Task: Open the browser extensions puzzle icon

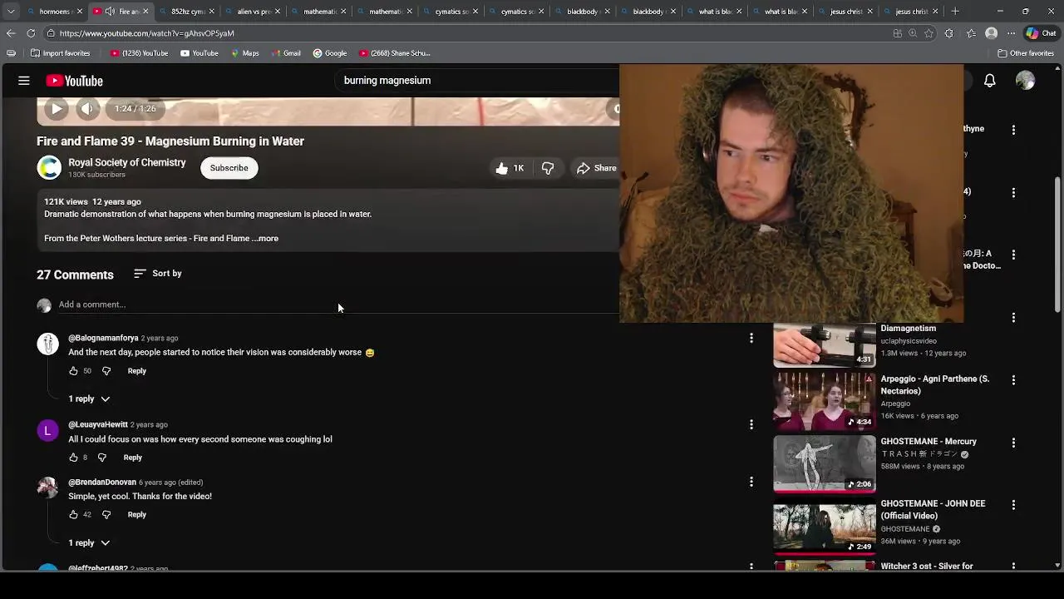Action: 949,33
